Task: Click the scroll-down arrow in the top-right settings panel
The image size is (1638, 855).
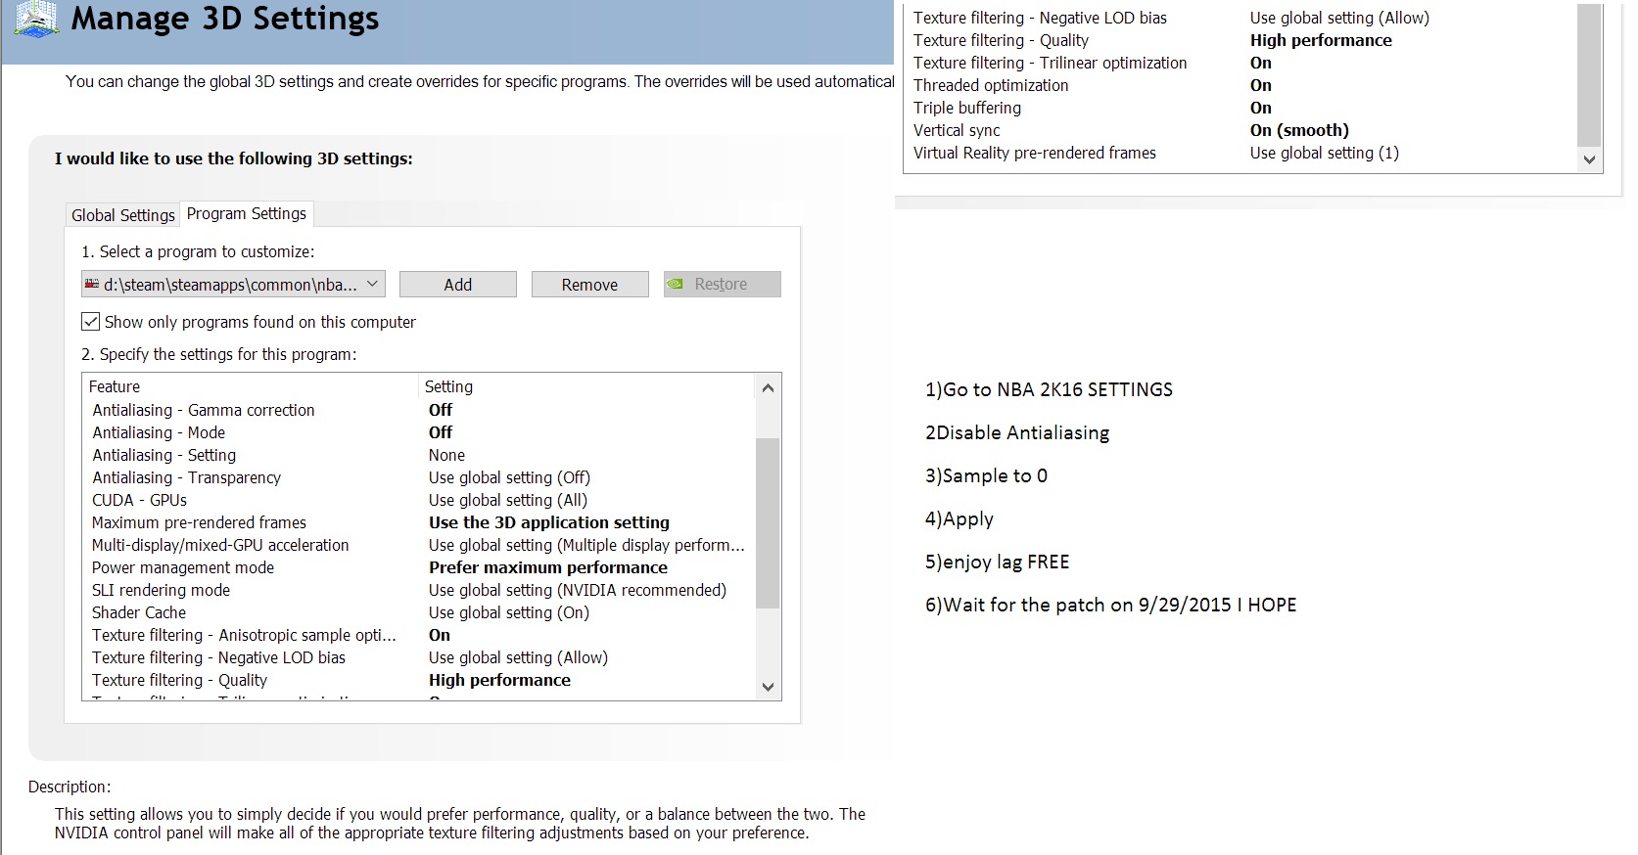Action: (1589, 159)
